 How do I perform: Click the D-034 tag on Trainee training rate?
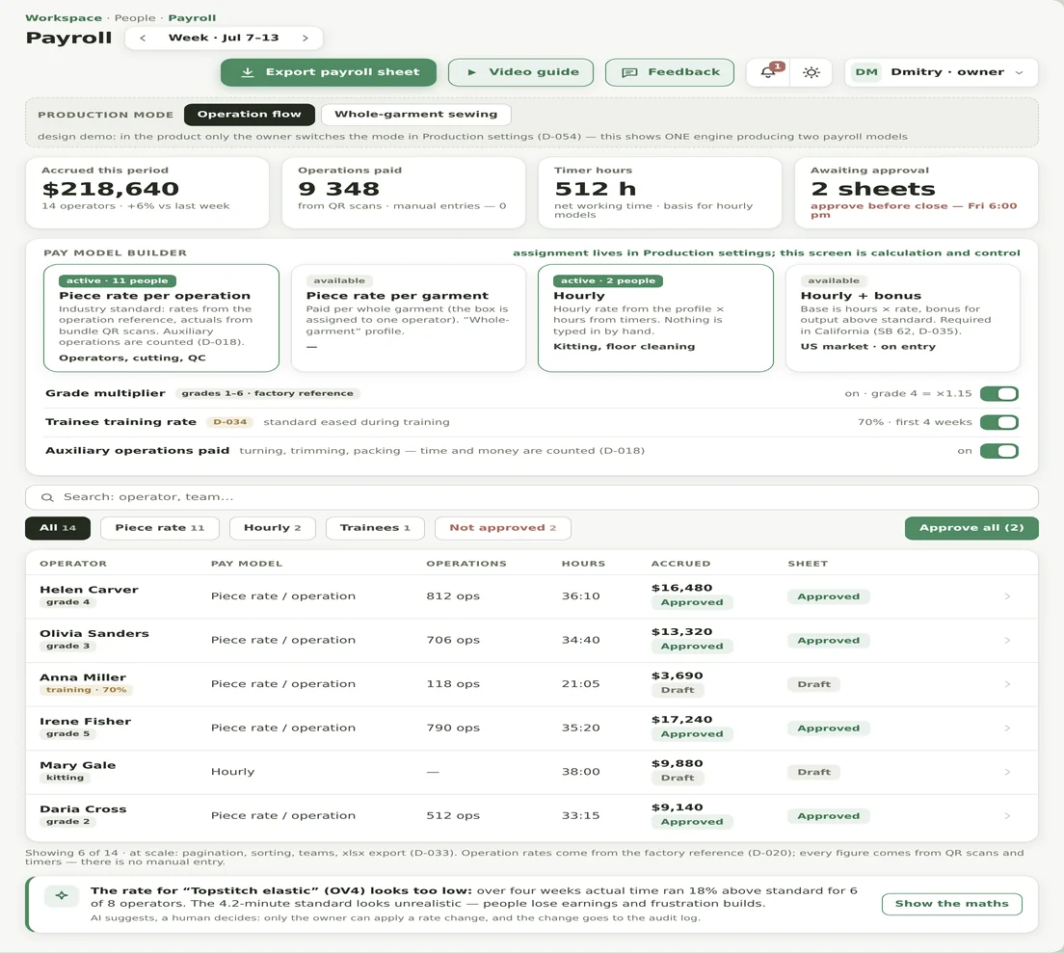230,422
